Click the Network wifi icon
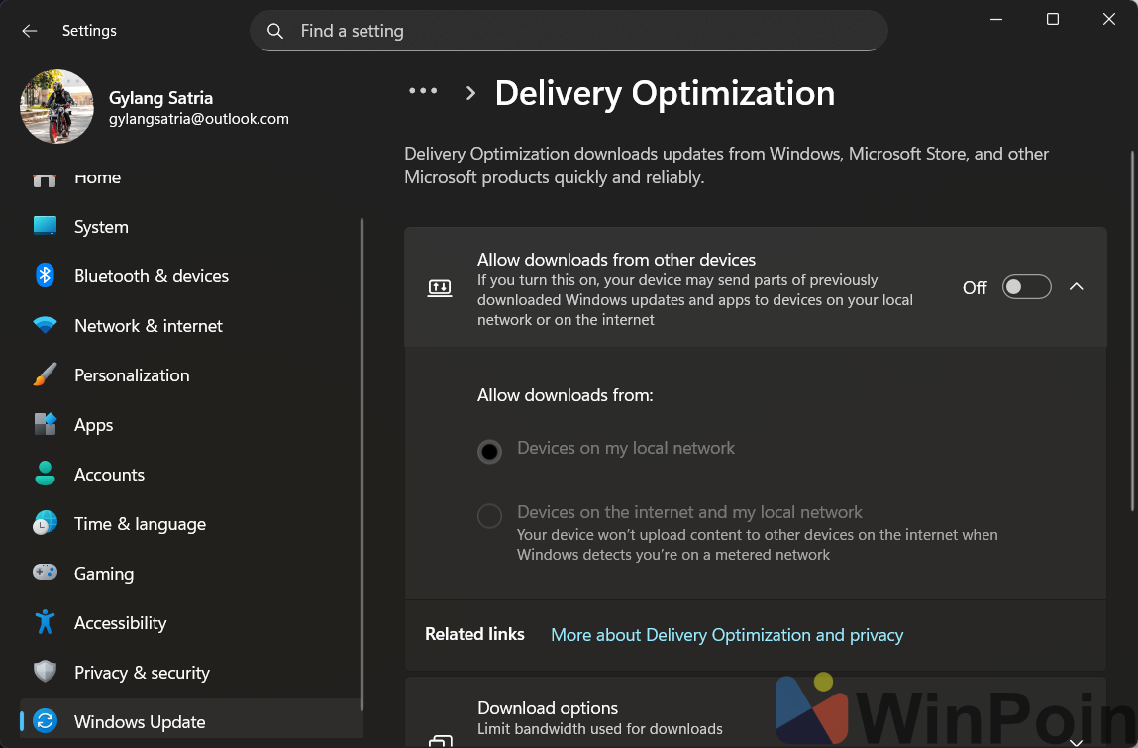The height and width of the screenshot is (748, 1138). (x=45, y=325)
